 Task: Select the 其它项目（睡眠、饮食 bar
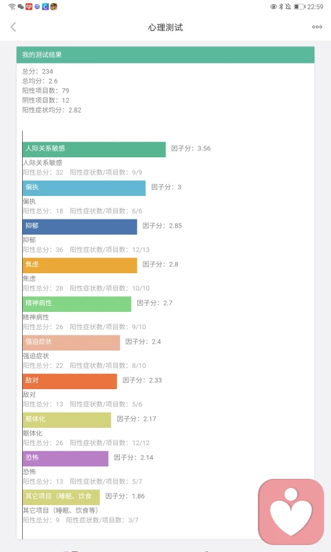[61, 497]
